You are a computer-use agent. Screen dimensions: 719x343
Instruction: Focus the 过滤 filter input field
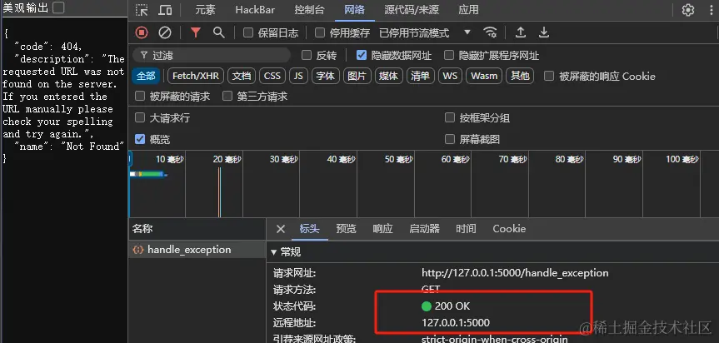212,56
